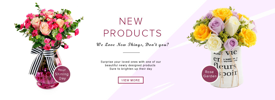This screenshot has height=100, width=275.
Task: Click the We Love New Things tagline
Action: click(132, 45)
